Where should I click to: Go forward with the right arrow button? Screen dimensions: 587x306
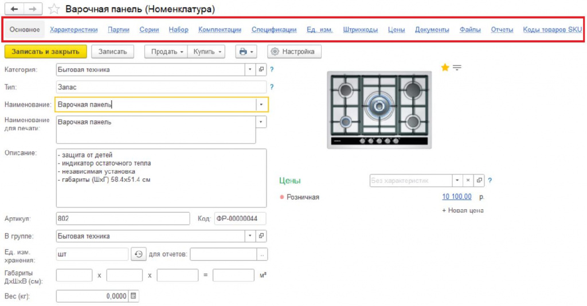click(33, 9)
